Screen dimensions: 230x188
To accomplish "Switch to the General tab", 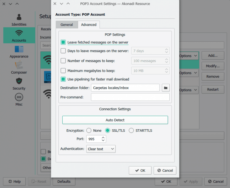I will (x=67, y=25).
